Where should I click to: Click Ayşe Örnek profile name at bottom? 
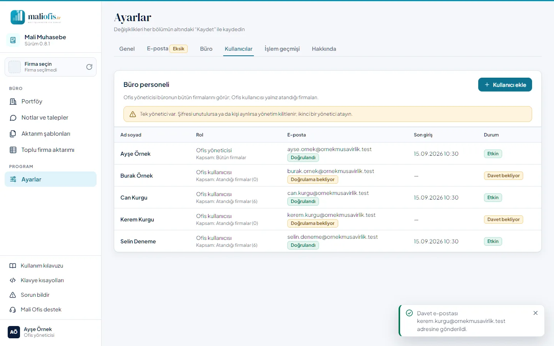point(38,329)
